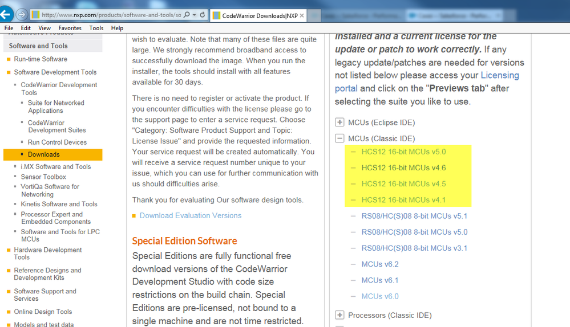Open Online Design Tools sidebar link

[43, 312]
